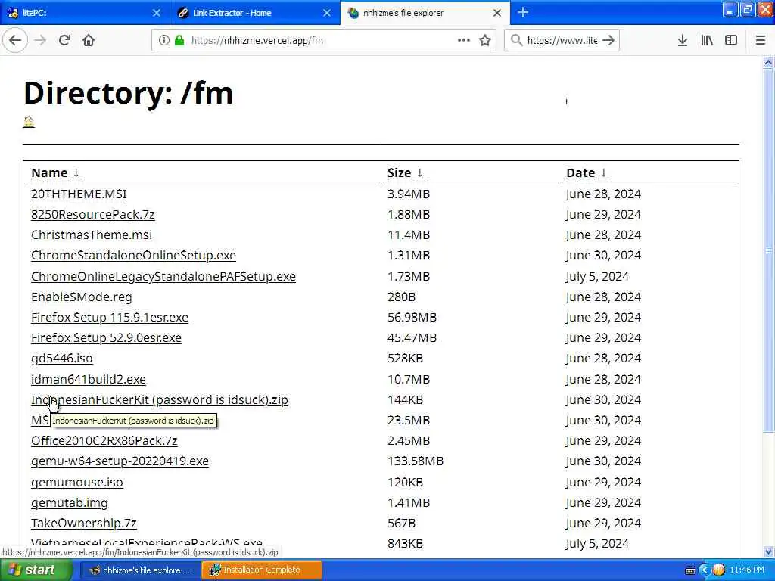This screenshot has width=775, height=581.
Task: Click the orange tray icon near clock
Action: coord(719,570)
